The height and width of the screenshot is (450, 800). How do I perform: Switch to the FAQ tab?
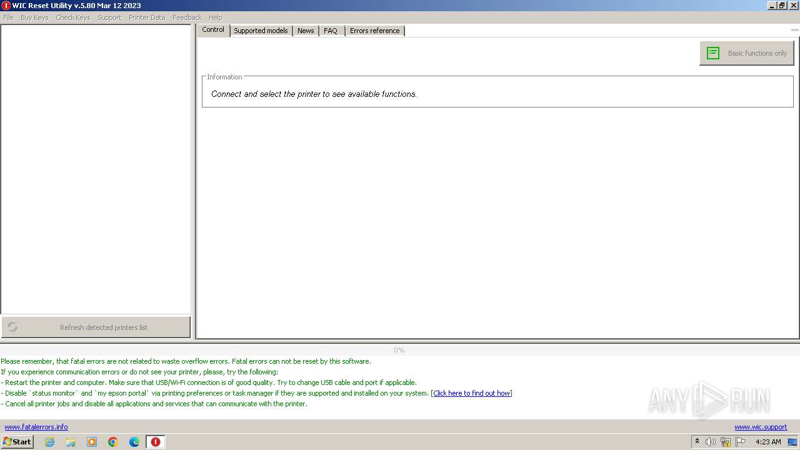click(x=331, y=31)
